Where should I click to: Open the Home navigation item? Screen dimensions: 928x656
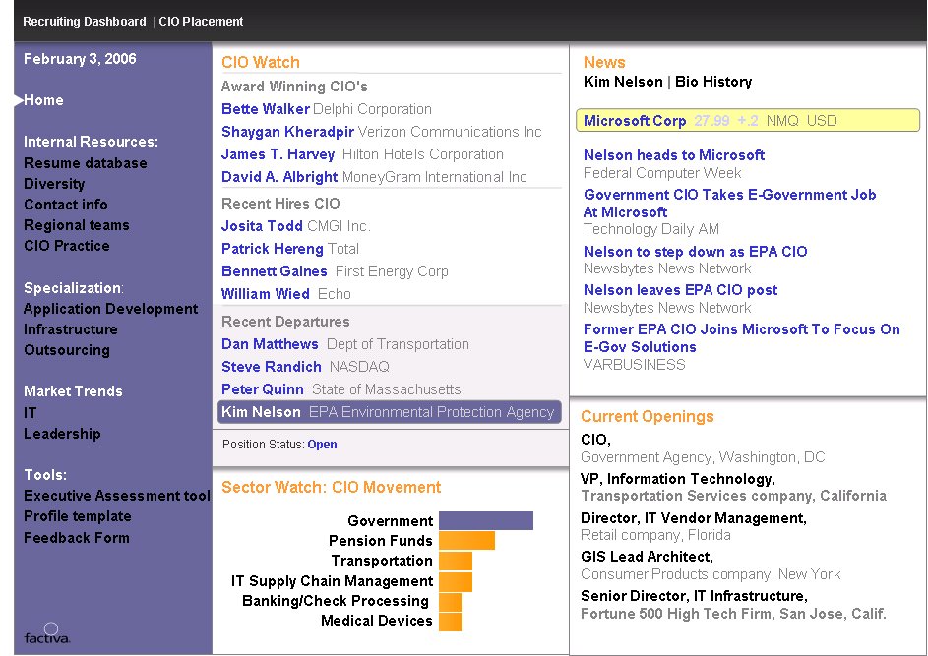click(43, 100)
